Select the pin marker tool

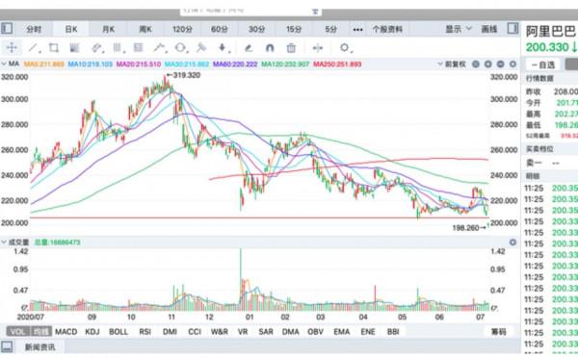pyautogui.click(x=201, y=48)
